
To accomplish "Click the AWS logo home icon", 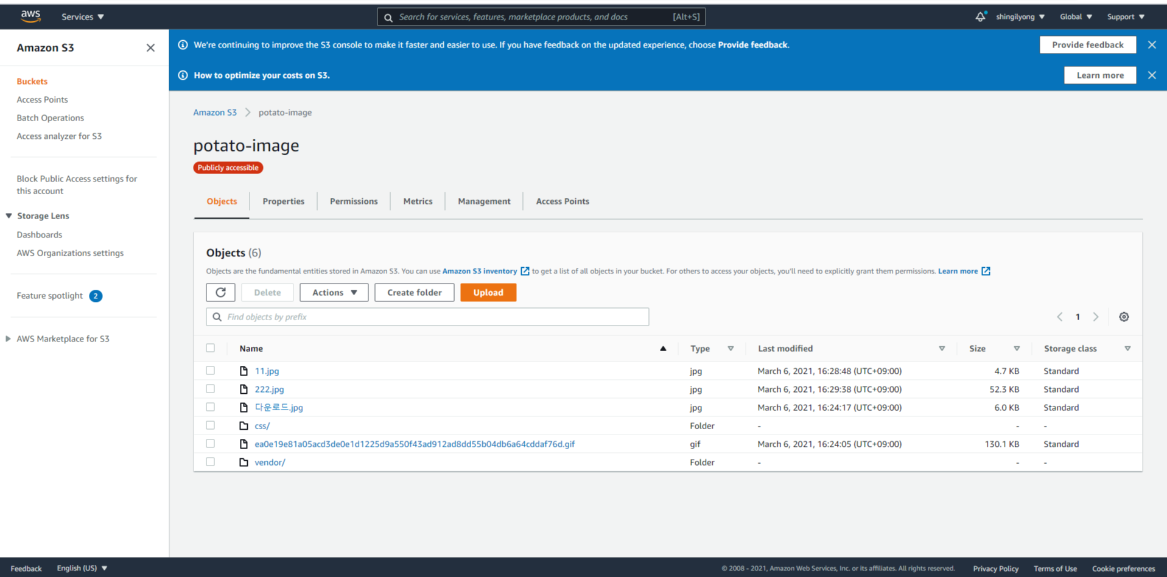I will pos(30,16).
